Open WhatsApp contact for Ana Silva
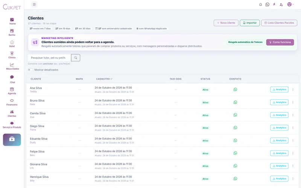Image resolution: width=301 pixels, height=188 pixels. tap(235, 89)
